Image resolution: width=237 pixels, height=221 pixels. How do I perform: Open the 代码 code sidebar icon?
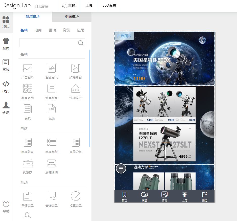coord(6,87)
